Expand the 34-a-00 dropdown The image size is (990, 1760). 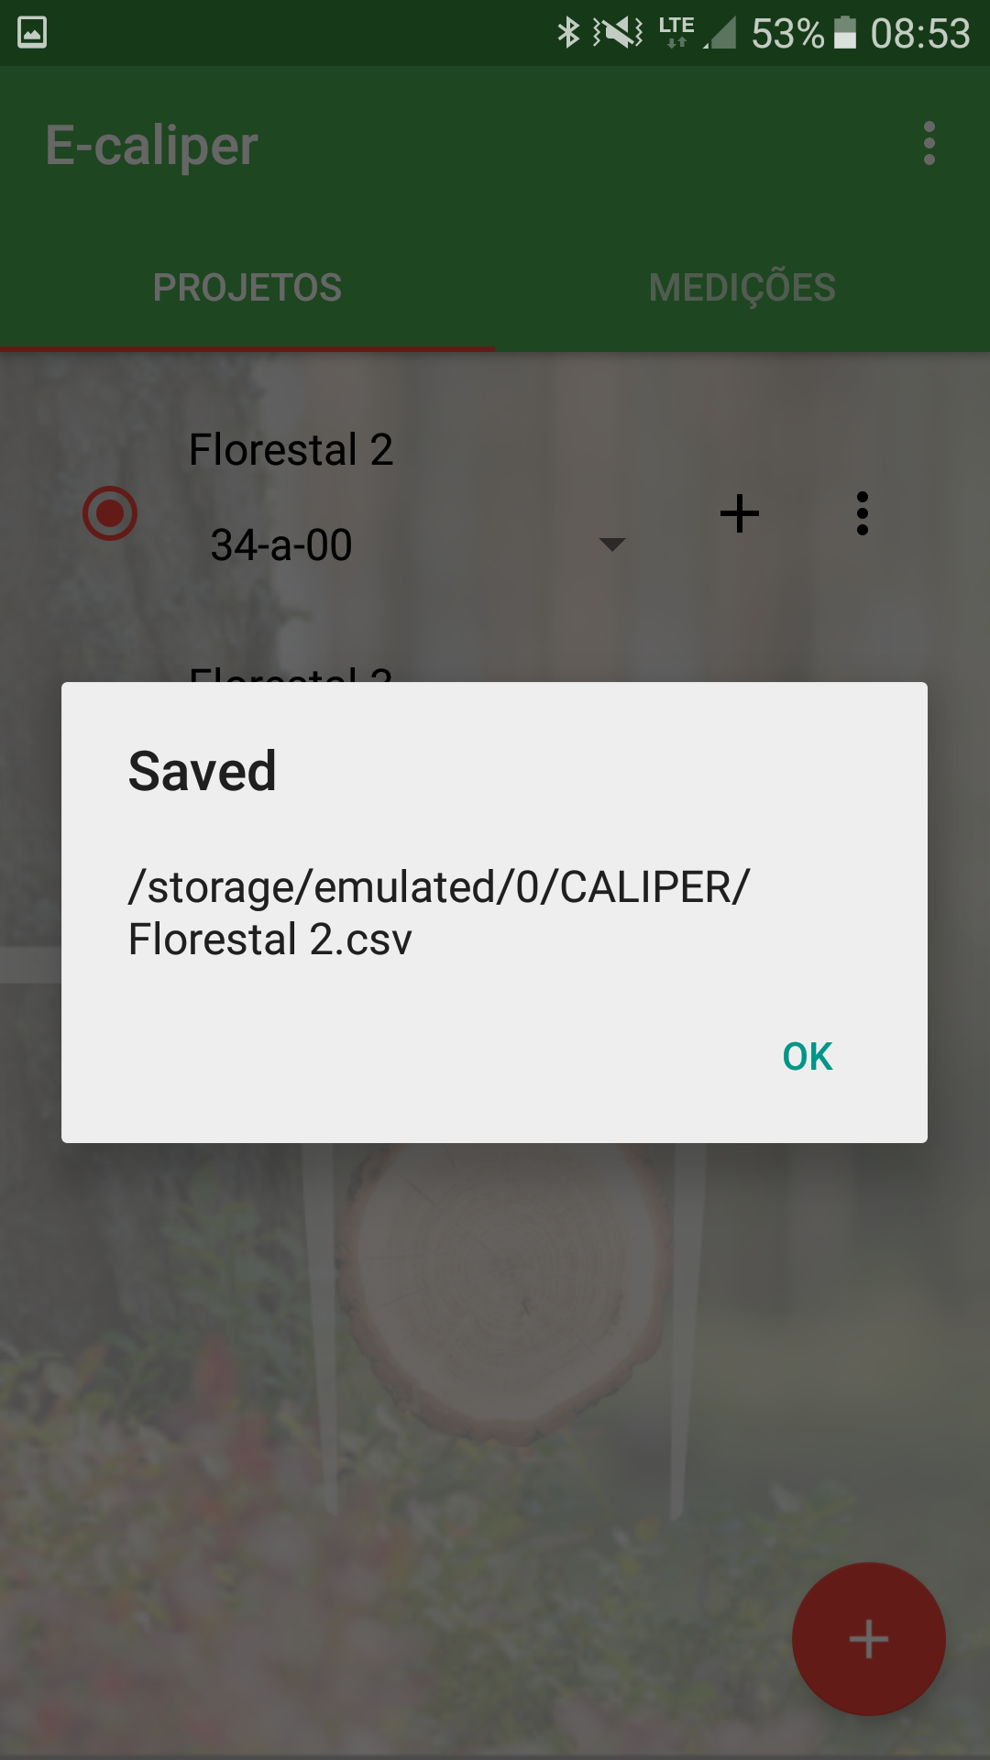click(611, 544)
